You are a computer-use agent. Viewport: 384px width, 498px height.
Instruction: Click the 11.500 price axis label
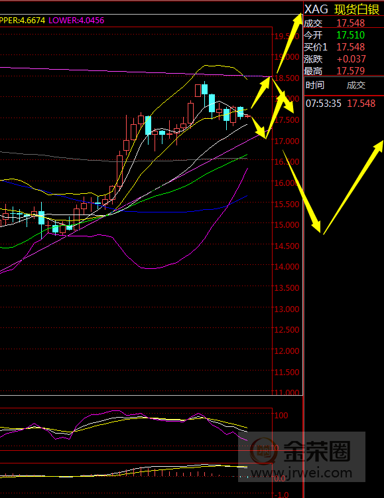tap(287, 372)
